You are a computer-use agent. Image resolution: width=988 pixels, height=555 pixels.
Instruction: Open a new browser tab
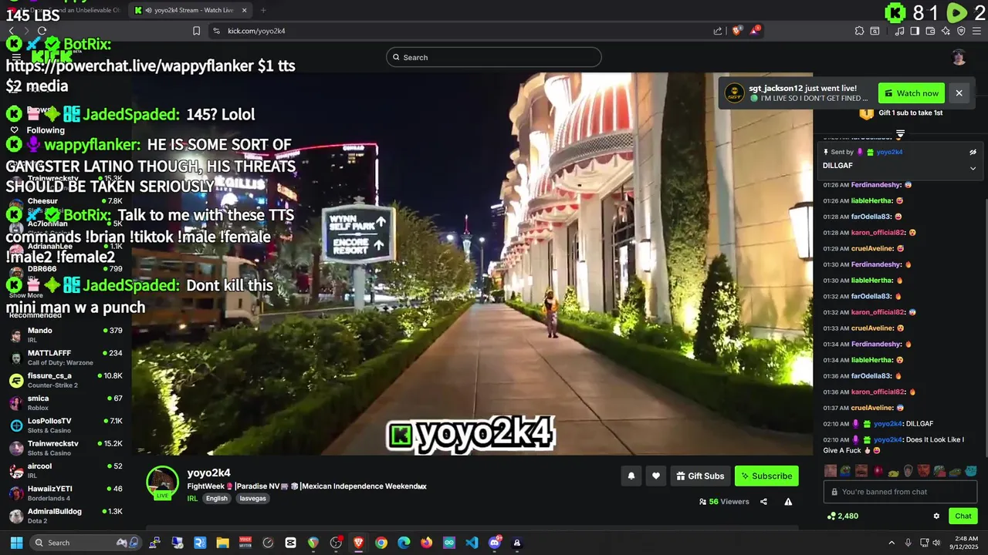pos(263,10)
